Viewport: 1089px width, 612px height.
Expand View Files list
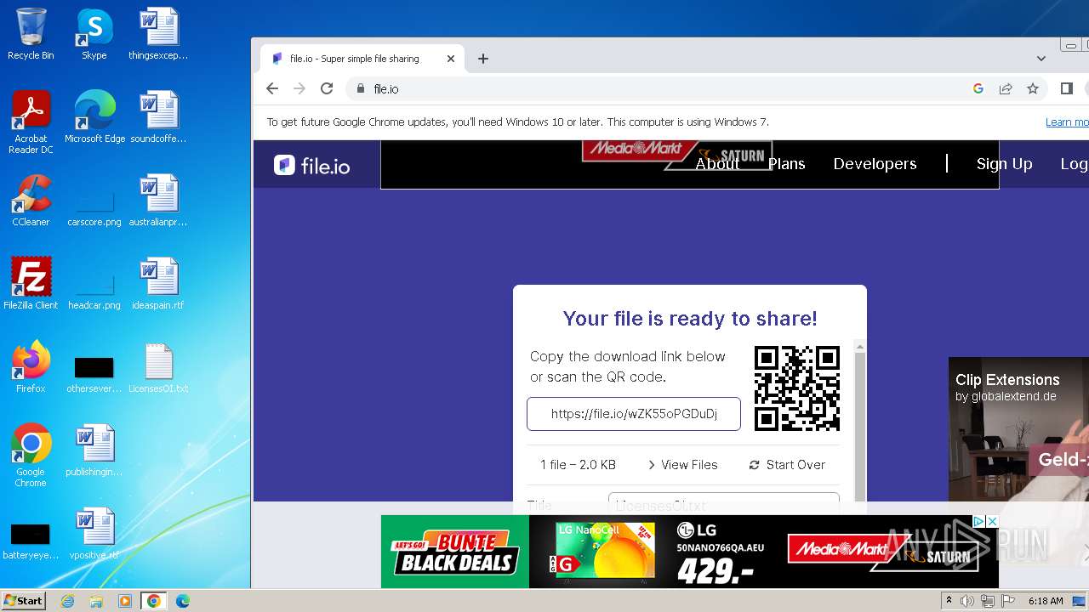click(x=682, y=465)
